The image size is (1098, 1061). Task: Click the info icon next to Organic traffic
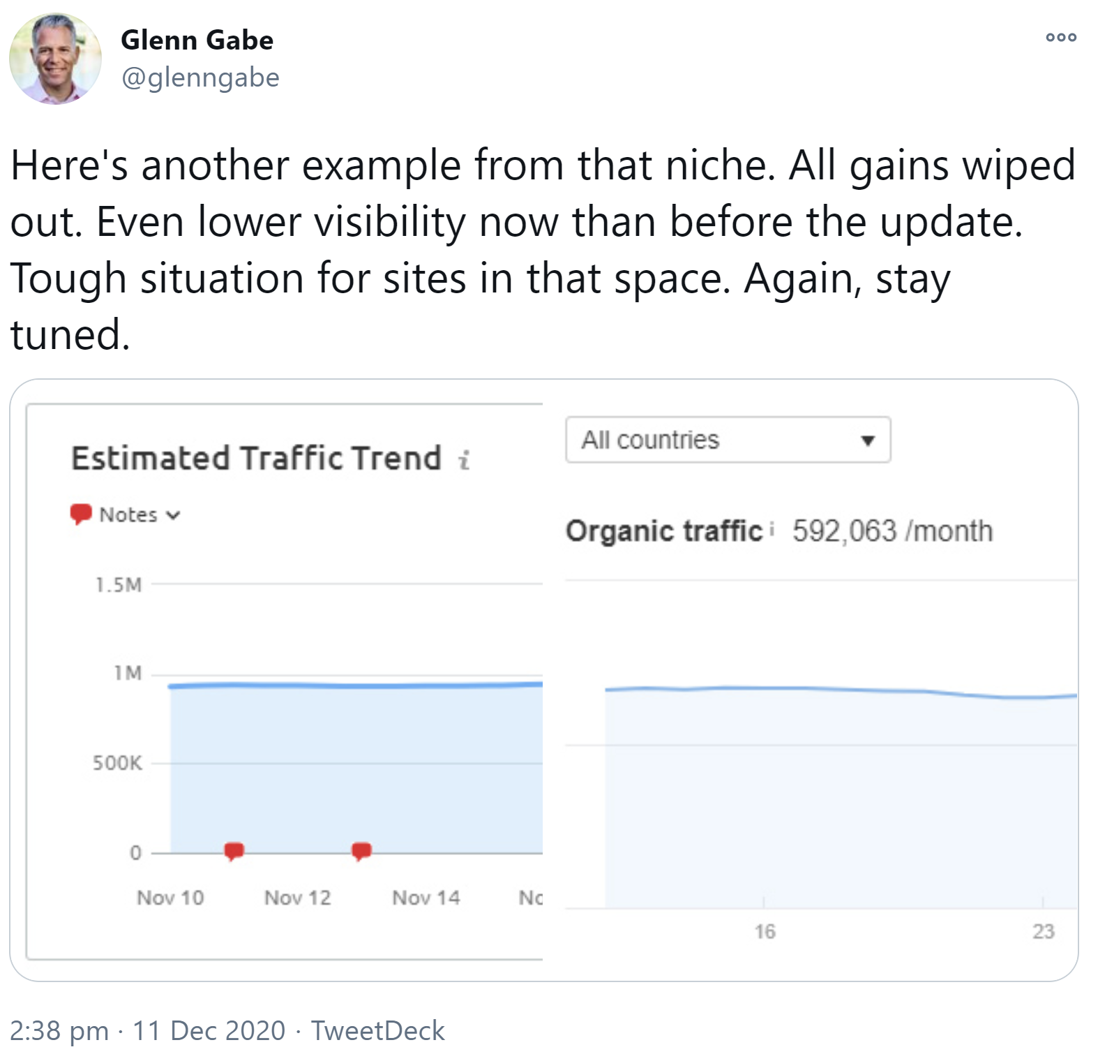(x=773, y=530)
